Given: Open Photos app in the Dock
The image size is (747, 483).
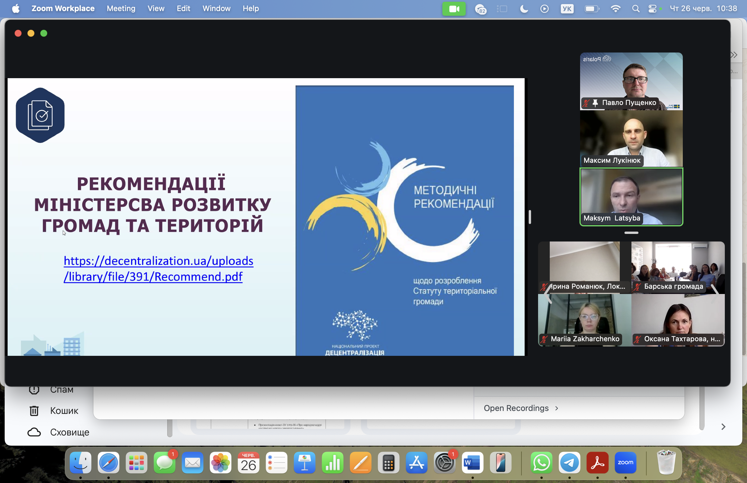Looking at the screenshot, I should (220, 462).
